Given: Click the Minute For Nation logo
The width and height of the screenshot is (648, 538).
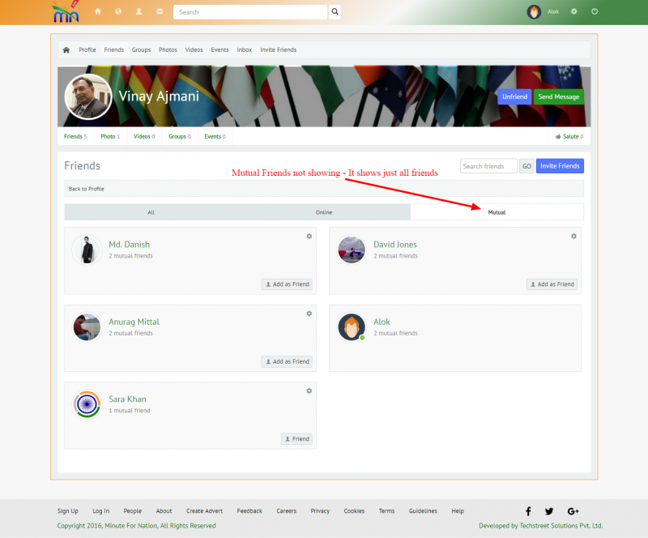Looking at the screenshot, I should (x=66, y=11).
